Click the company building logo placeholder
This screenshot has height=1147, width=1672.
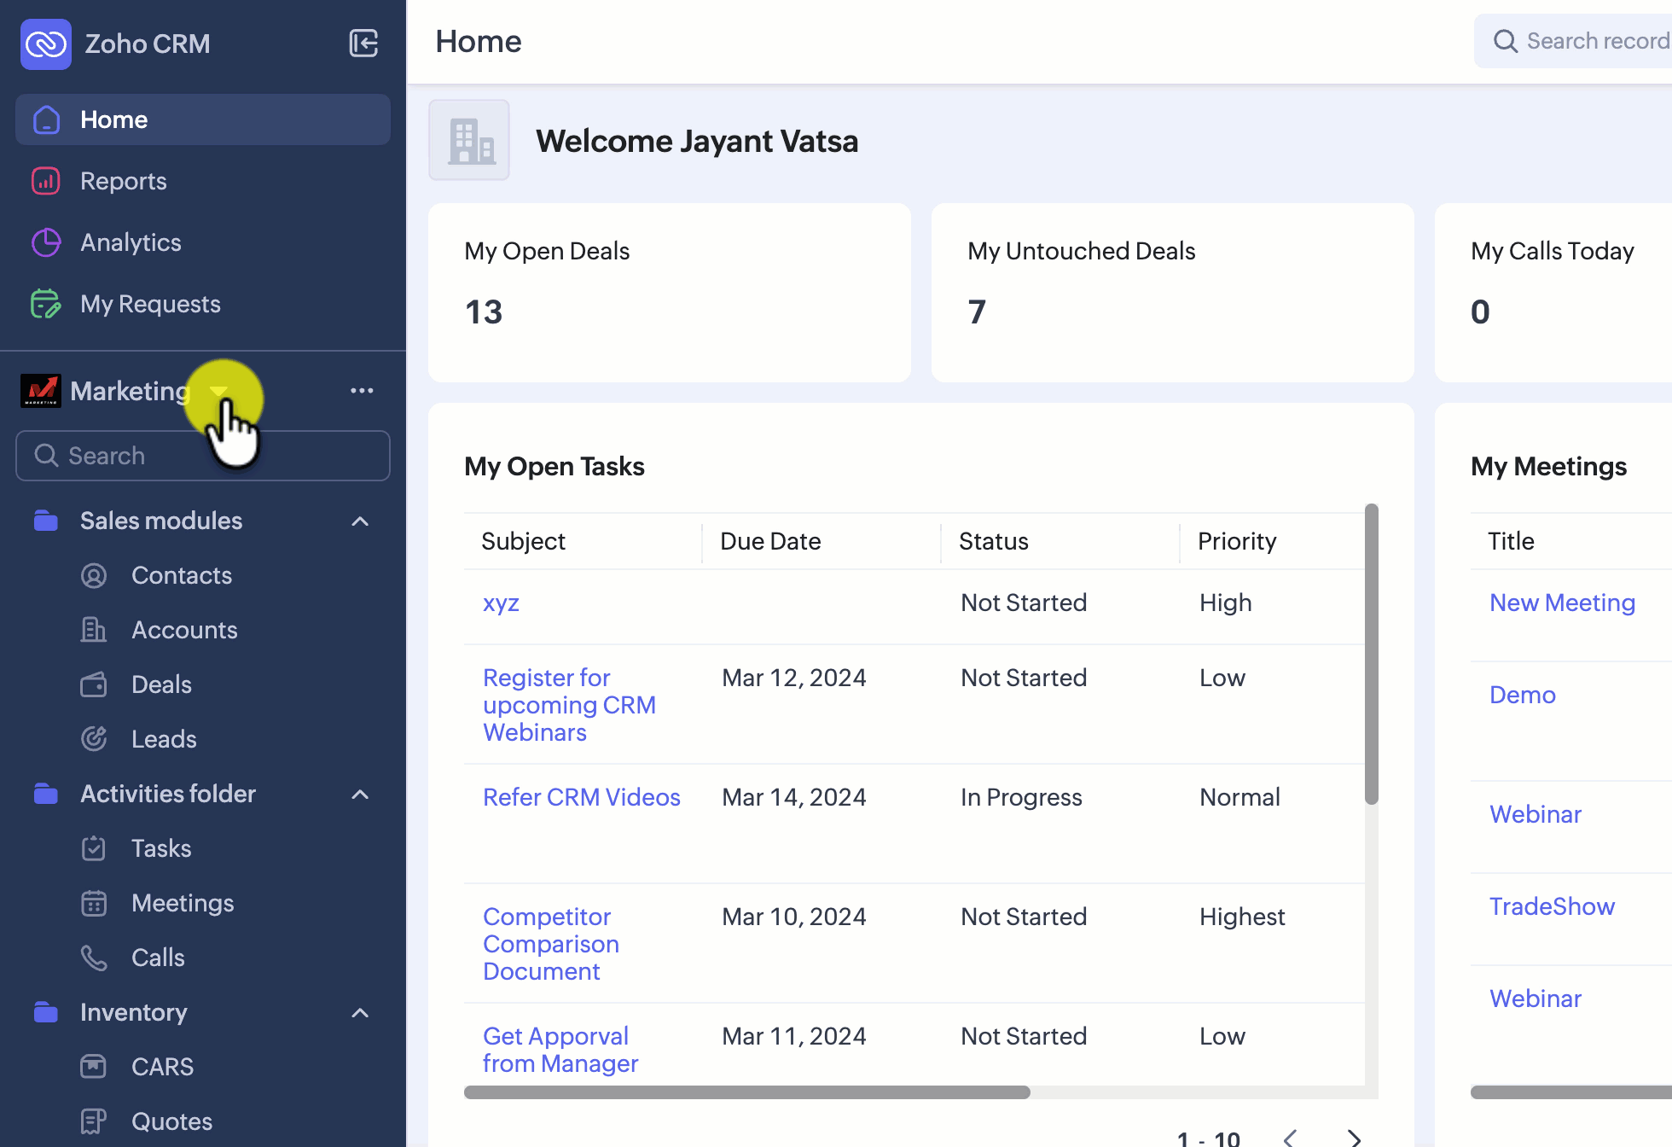(x=469, y=140)
